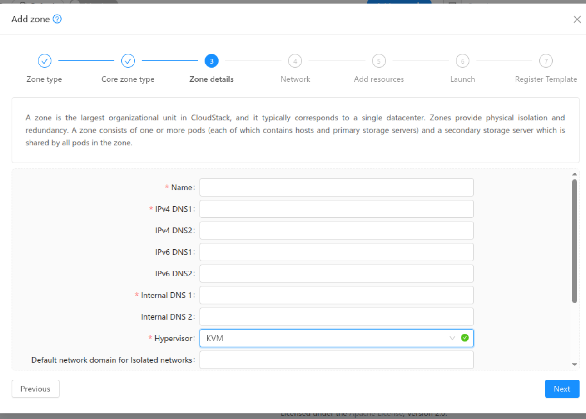Click the Core zone type step checkmark
This screenshot has width=586, height=419.
pos(128,60)
